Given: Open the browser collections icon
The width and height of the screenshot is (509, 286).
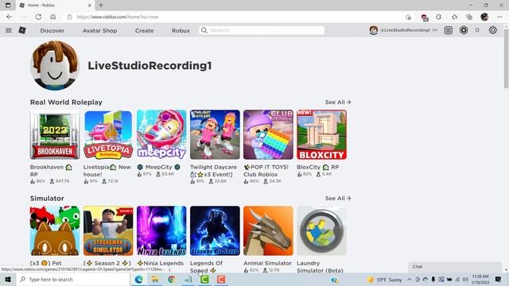Looking at the screenshot, I should 469,17.
